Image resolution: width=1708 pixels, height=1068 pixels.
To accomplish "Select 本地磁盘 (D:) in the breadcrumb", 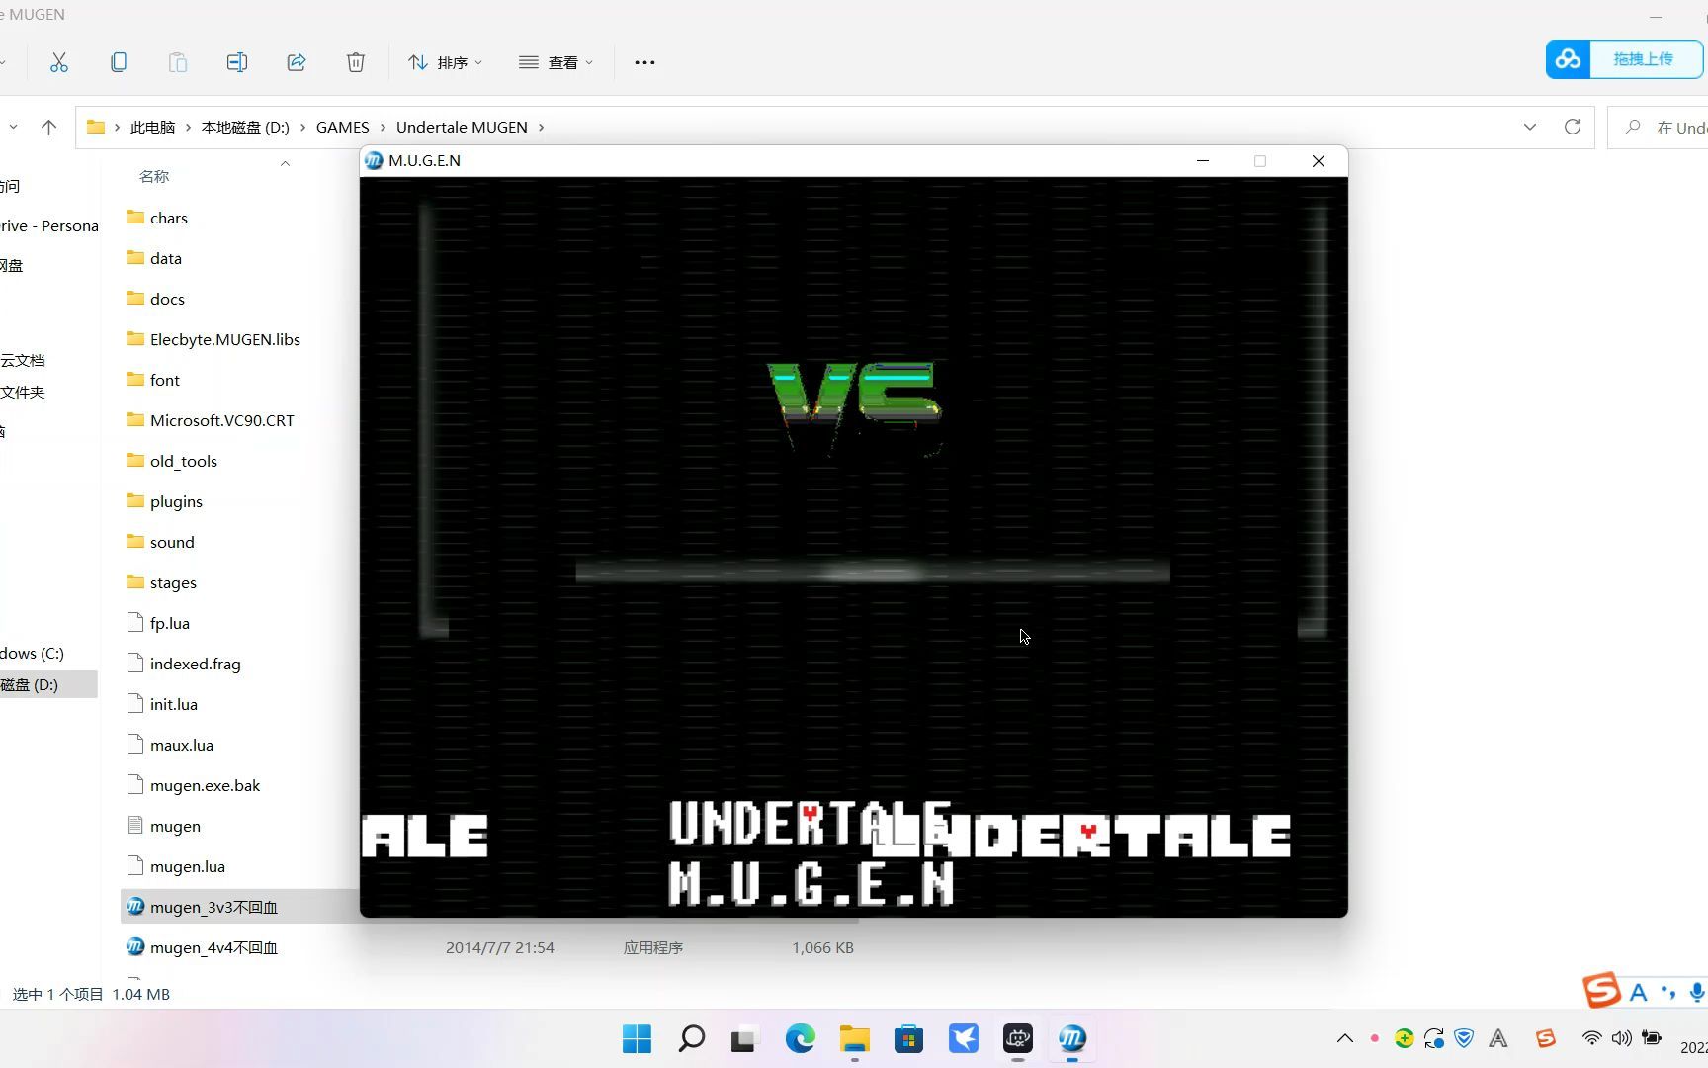I will point(245,127).
